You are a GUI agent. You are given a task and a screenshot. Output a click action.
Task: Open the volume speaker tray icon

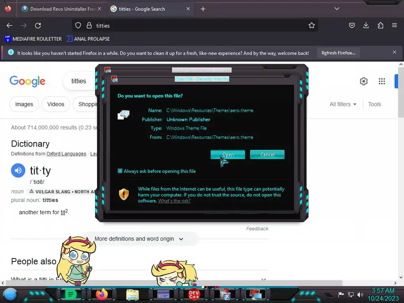(x=360, y=294)
